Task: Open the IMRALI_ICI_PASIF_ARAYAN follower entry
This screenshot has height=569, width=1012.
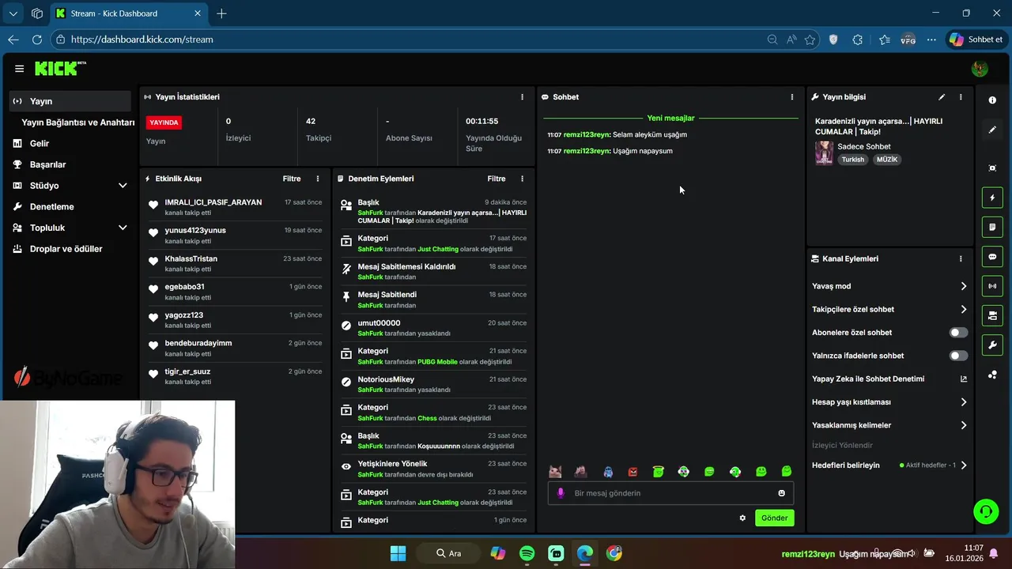Action: click(235, 207)
